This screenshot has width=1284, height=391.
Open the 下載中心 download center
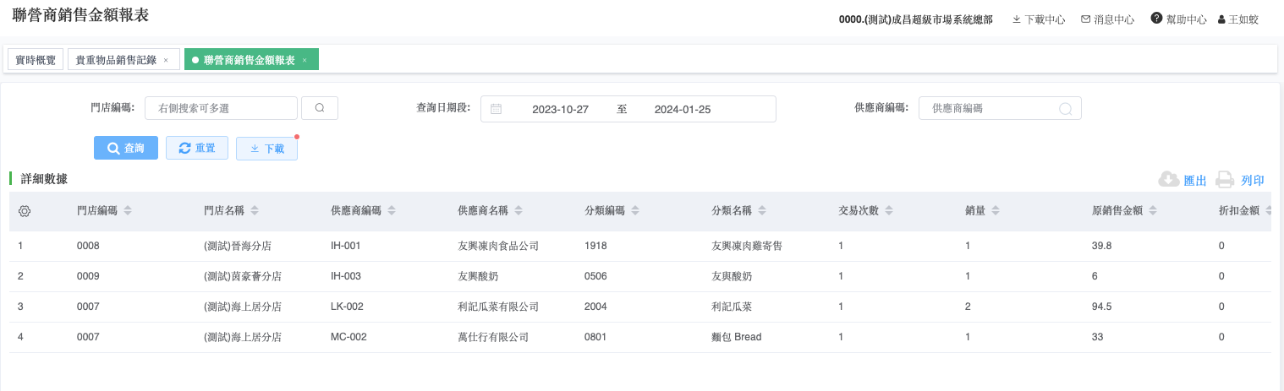1038,19
